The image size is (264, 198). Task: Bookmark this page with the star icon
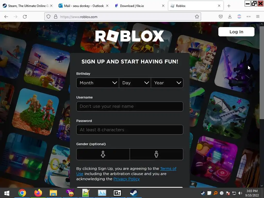(197, 17)
